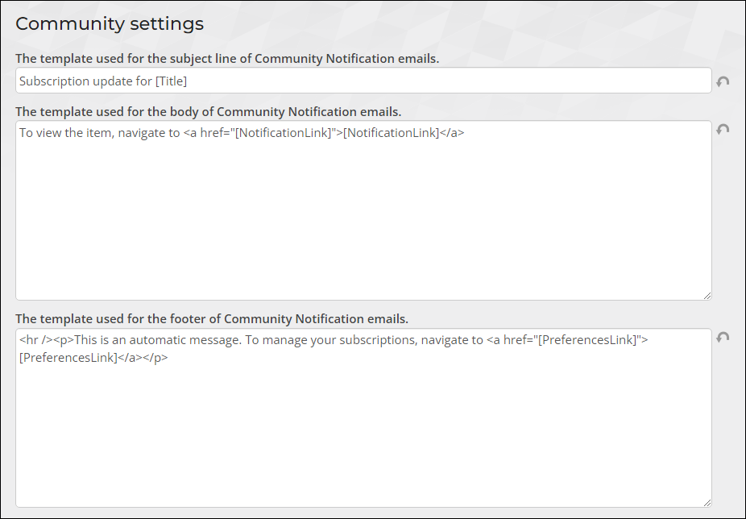Click inside the footer template text area

(x=363, y=417)
